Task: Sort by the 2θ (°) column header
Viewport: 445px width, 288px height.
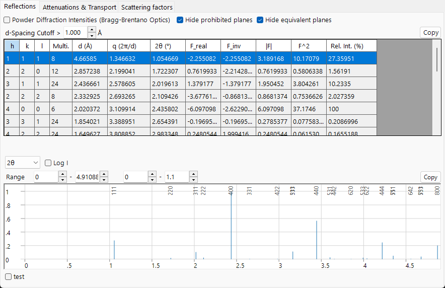Action: point(168,46)
